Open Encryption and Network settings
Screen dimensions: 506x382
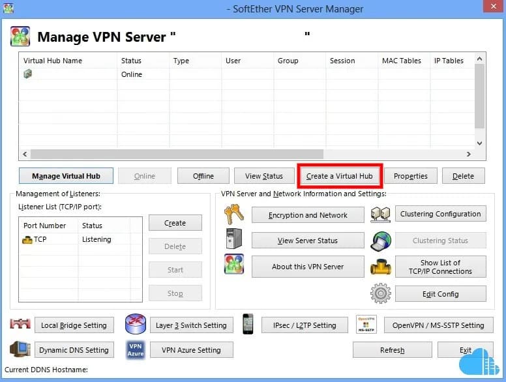pos(308,215)
